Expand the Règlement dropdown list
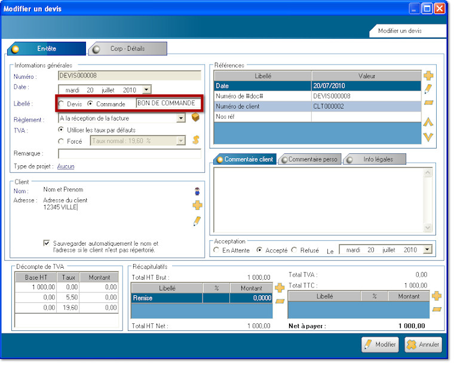 [181, 118]
